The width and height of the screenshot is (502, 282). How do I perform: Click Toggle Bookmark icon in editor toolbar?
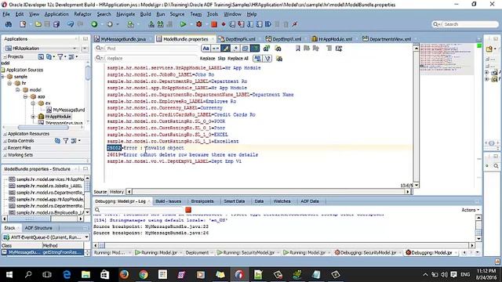pos(298,49)
